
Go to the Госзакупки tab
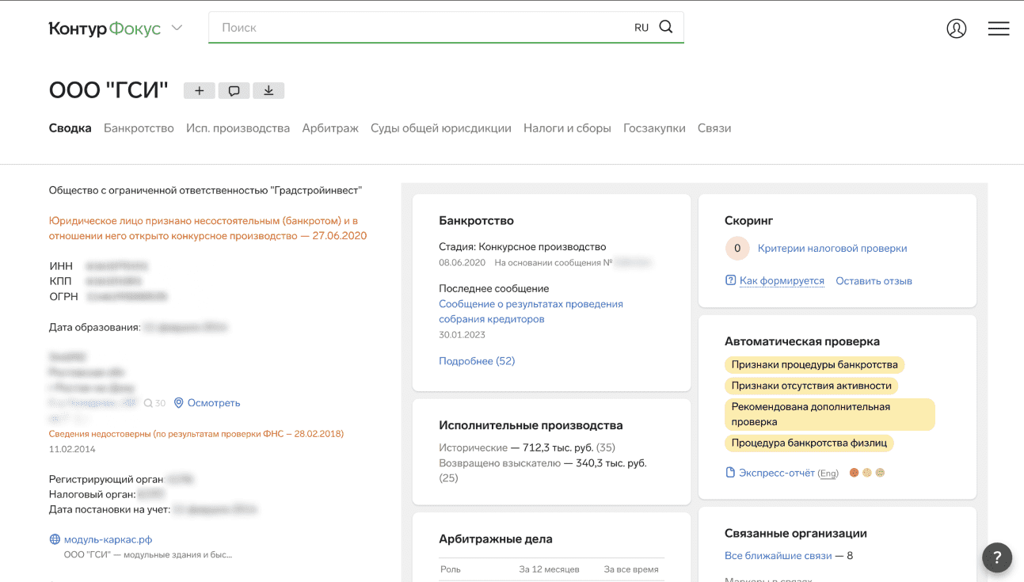click(x=654, y=127)
